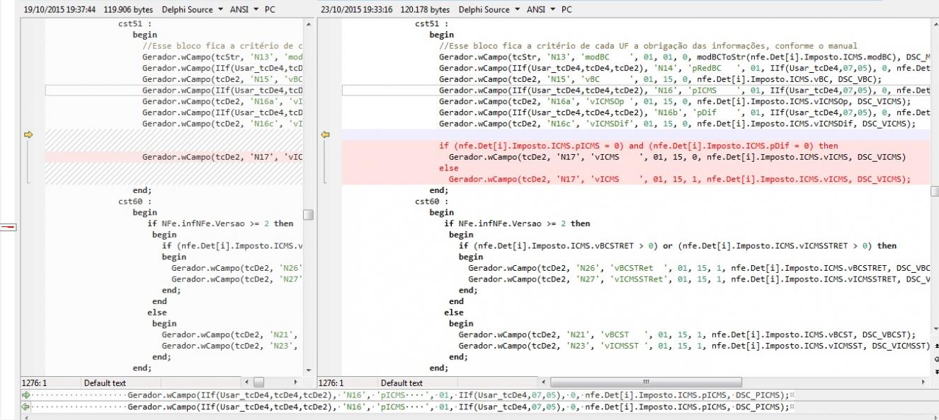
Task: Click red 'else' line in right pane
Action: pos(448,168)
